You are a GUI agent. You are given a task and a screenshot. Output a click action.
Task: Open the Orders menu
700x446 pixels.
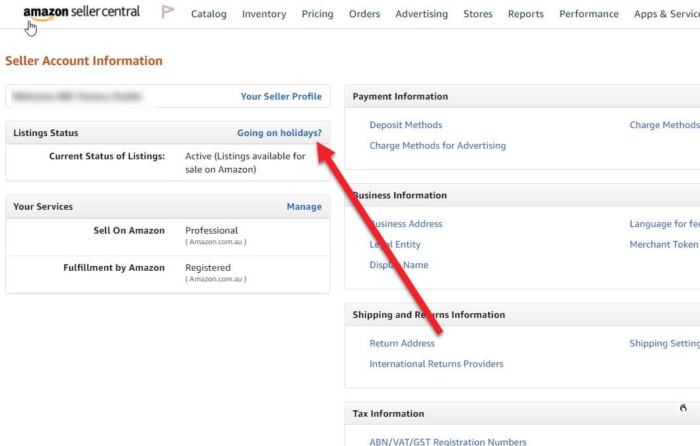[364, 14]
